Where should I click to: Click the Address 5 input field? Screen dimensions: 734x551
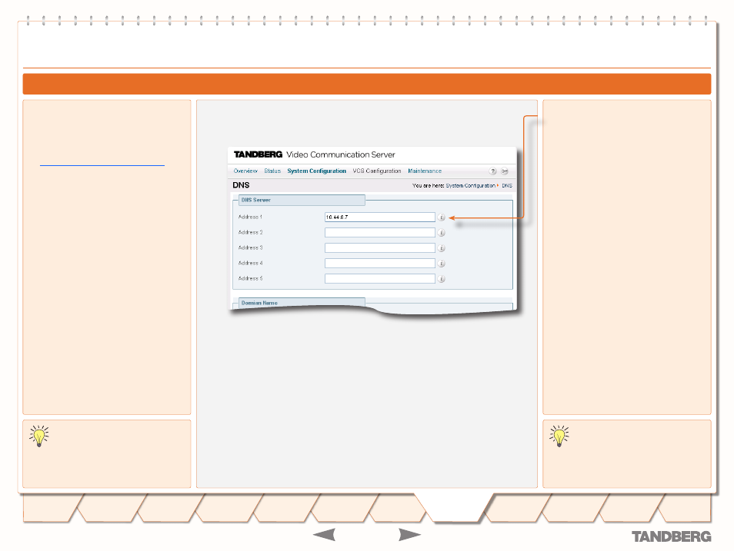[x=379, y=279]
